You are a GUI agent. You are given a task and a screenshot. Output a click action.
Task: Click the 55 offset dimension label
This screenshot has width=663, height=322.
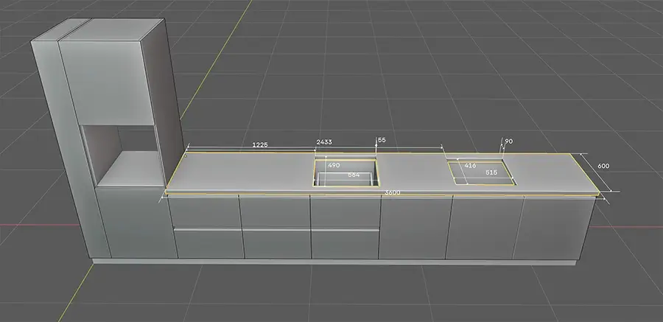click(x=382, y=139)
